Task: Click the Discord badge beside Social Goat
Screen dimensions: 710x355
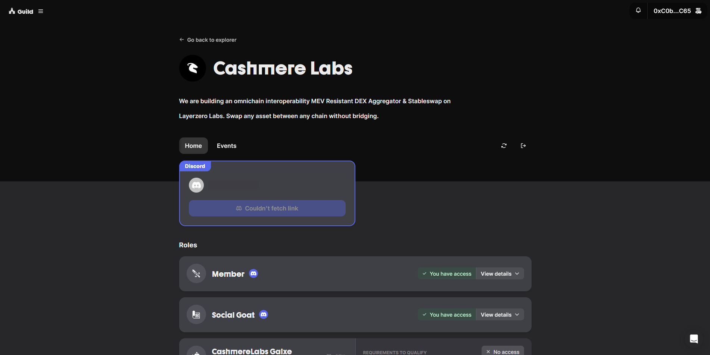Action: coord(264,315)
